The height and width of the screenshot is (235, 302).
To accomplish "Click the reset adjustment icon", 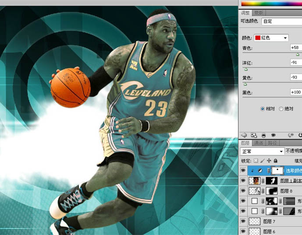I will 300,135.
